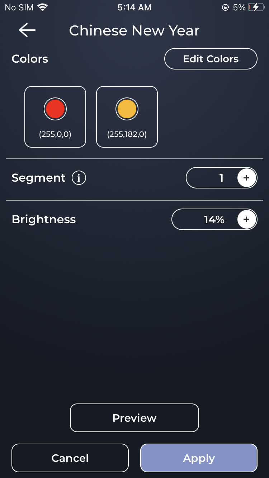269x478 pixels.
Task: Select the yellow color circle
Action: tap(127, 109)
